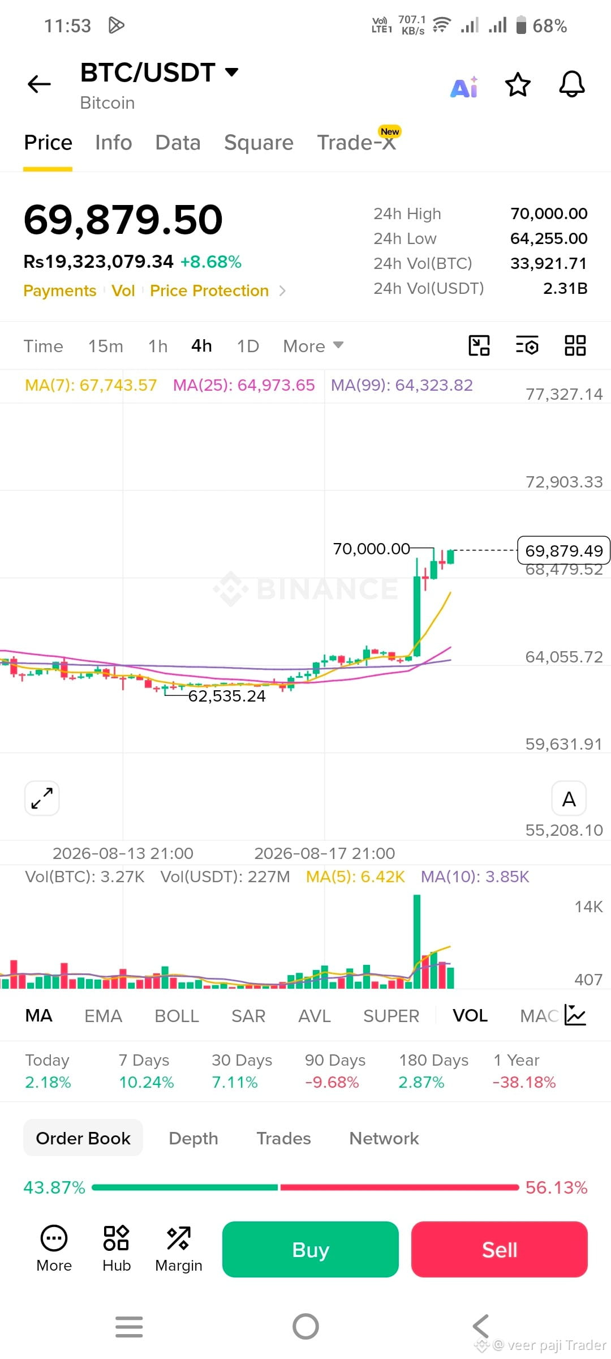Tap the tallest green volume bar
This screenshot has height=1359, width=611.
tap(417, 942)
